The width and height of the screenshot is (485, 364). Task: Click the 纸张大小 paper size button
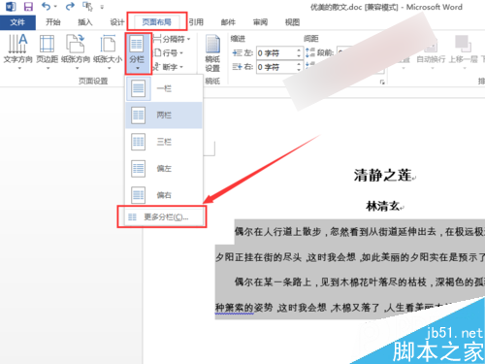pos(108,51)
